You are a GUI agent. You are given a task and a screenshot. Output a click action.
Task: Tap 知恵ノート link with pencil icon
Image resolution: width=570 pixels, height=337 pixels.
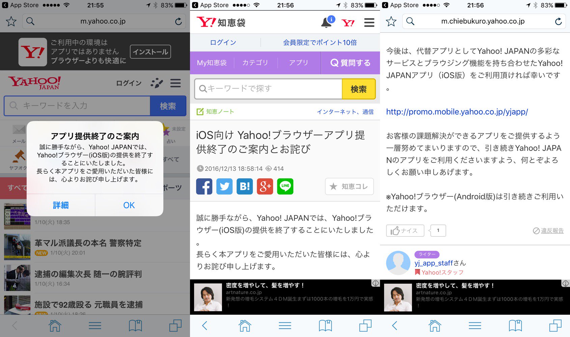coord(215,112)
